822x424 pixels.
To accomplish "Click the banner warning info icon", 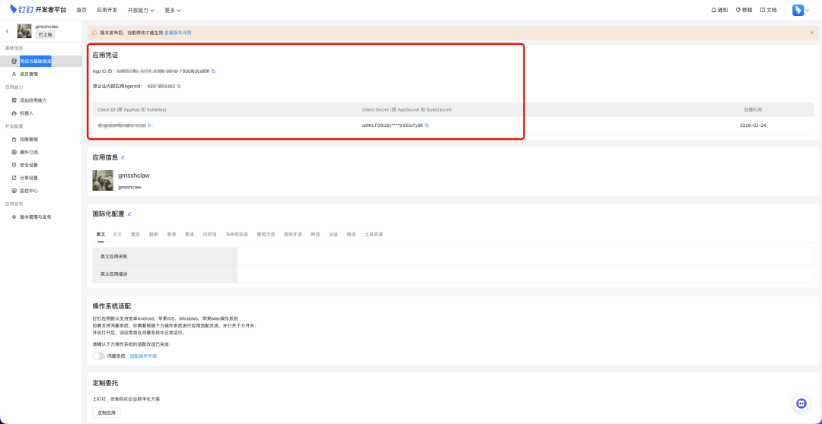I will 94,33.
